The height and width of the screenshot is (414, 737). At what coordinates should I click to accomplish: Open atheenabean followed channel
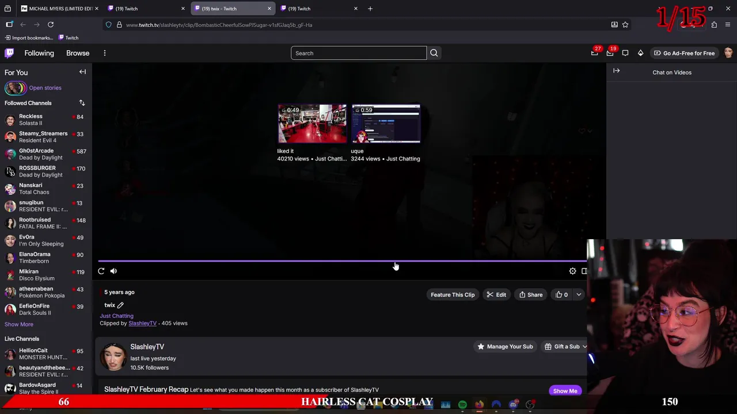point(46,292)
